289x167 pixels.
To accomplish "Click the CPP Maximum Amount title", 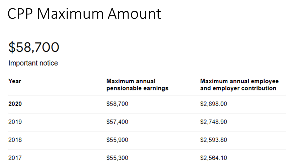I will click(84, 14).
